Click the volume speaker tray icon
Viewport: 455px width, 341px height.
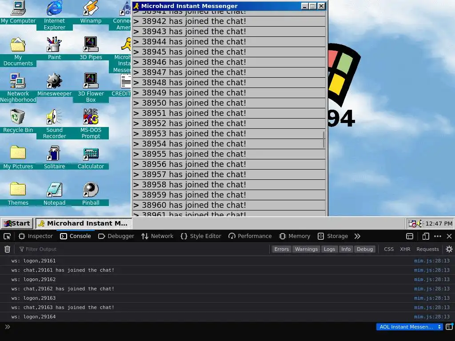(x=419, y=224)
